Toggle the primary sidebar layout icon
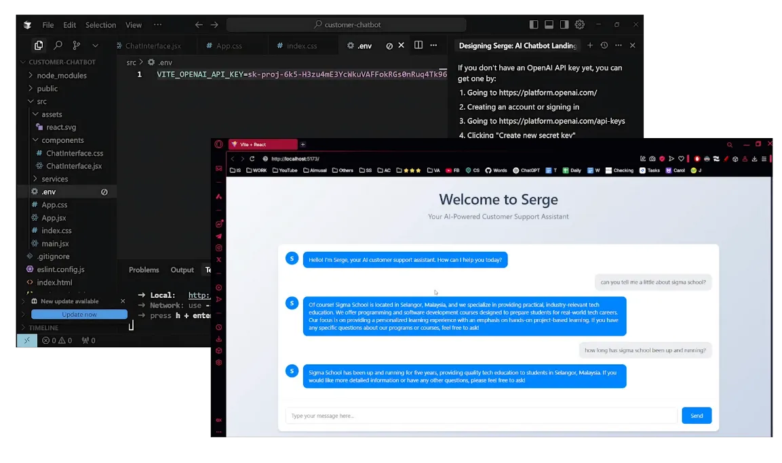 point(534,24)
